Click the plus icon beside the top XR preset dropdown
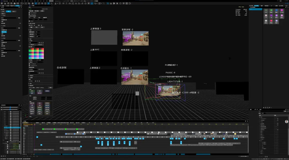Viewport: 289px width, 160px height. pyautogui.click(x=43, y=9)
